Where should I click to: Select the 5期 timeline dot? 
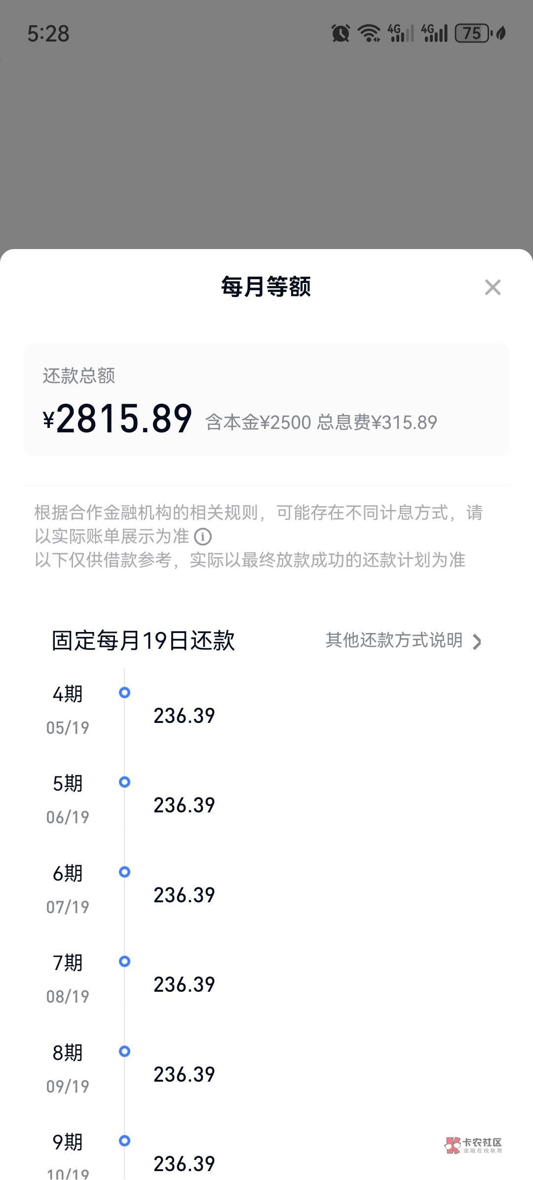(124, 782)
